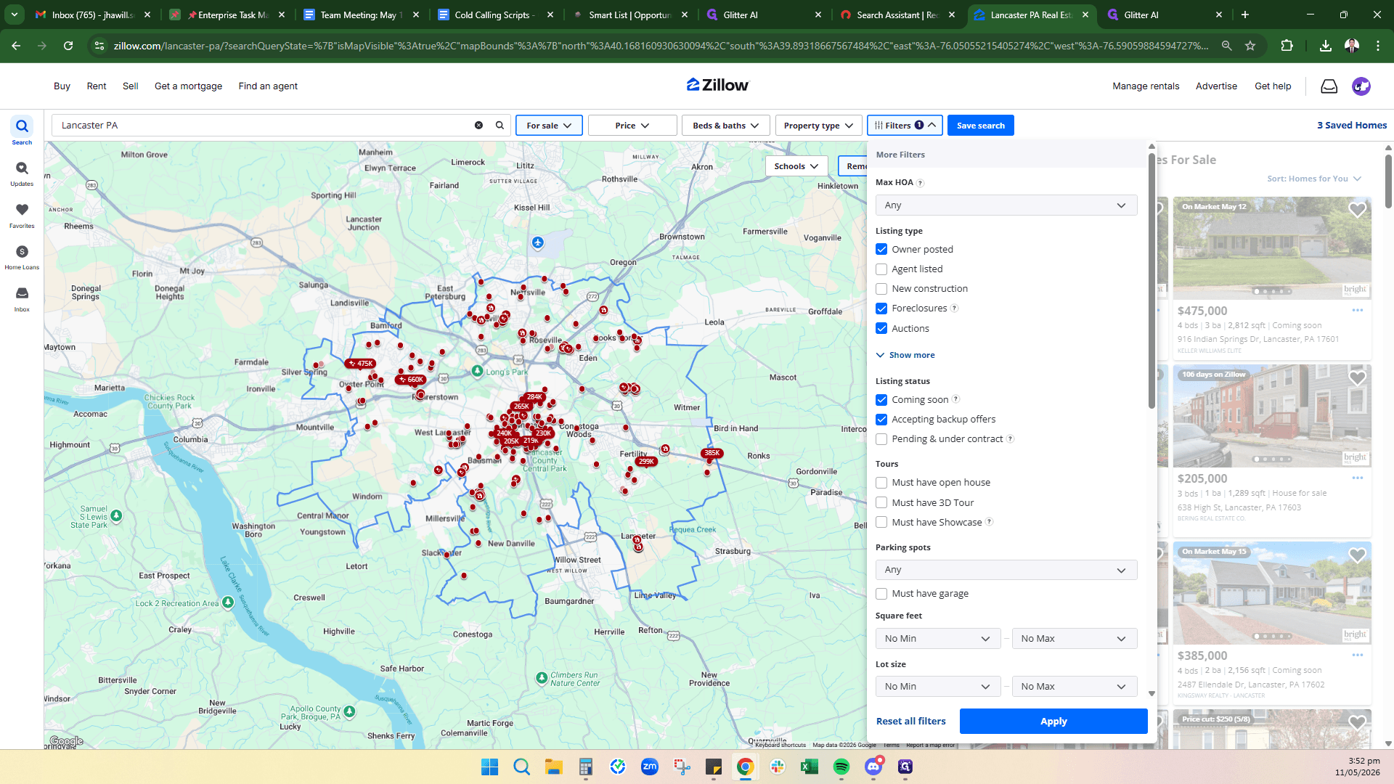Open the Home Loans sidebar icon
The height and width of the screenshot is (784, 1394).
coord(22,257)
